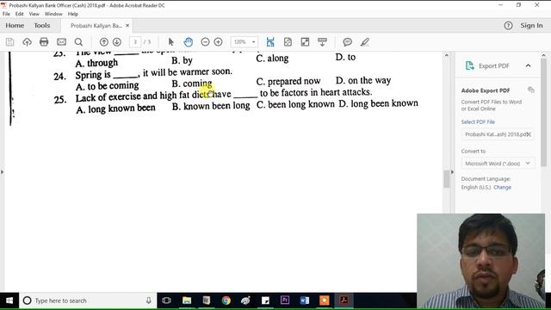Open the zoom percentage dropdown
Screen dimensions: 551x310
[x=254, y=42]
